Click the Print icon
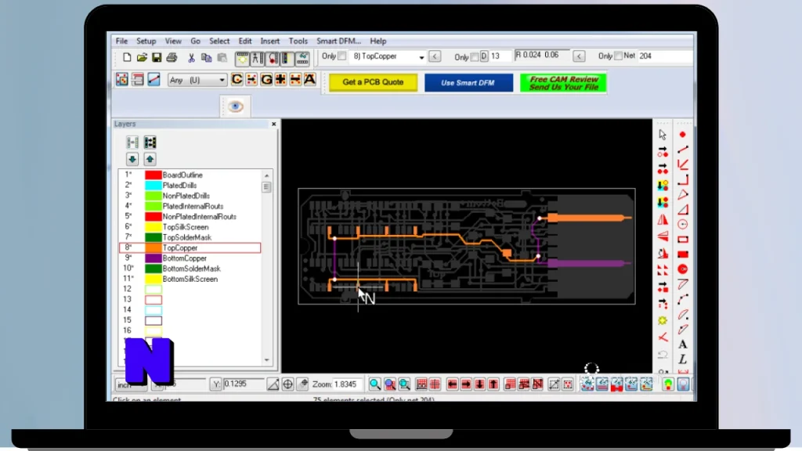Viewport: 802px width, 451px height. click(172, 57)
